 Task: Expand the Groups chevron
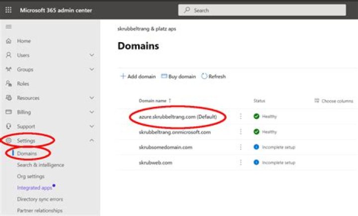pos(92,69)
